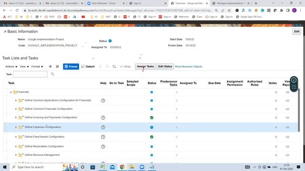This screenshot has height=171, width=305.
Task: Click the Freeze button
Action: click(x=71, y=66)
